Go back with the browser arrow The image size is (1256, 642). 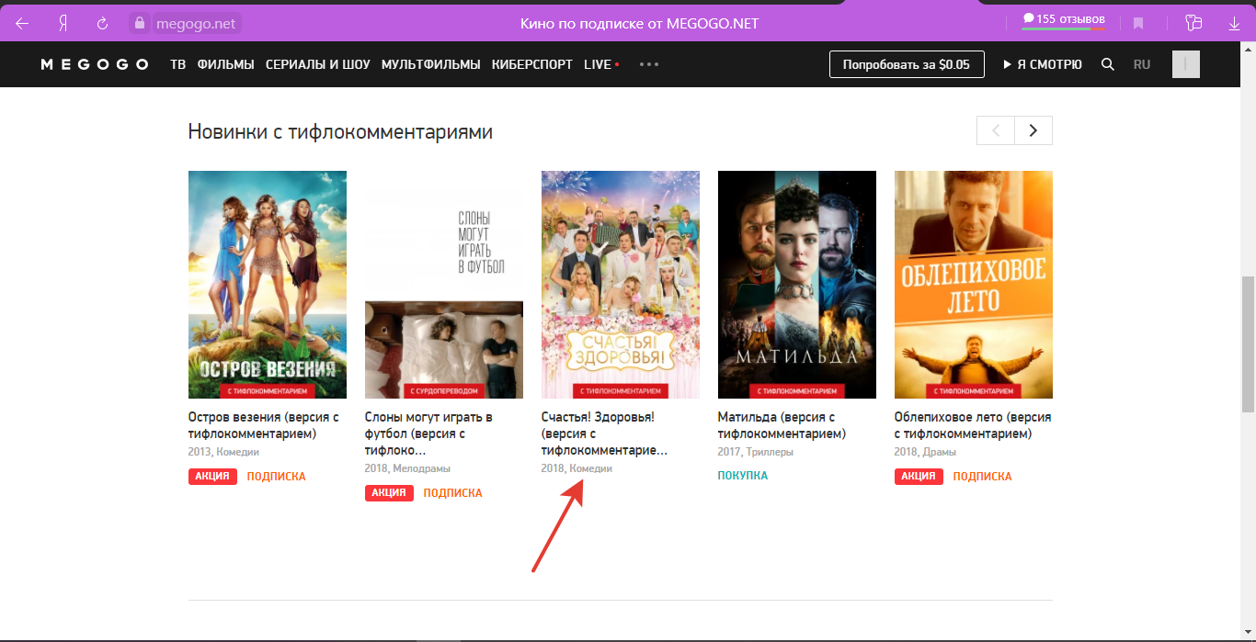coord(22,24)
